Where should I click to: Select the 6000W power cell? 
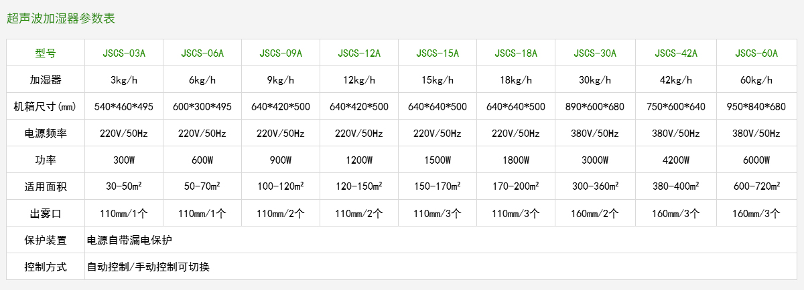pyautogui.click(x=756, y=160)
